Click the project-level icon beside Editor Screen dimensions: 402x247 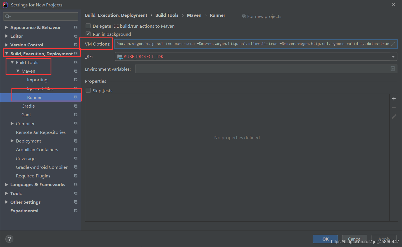(76, 36)
